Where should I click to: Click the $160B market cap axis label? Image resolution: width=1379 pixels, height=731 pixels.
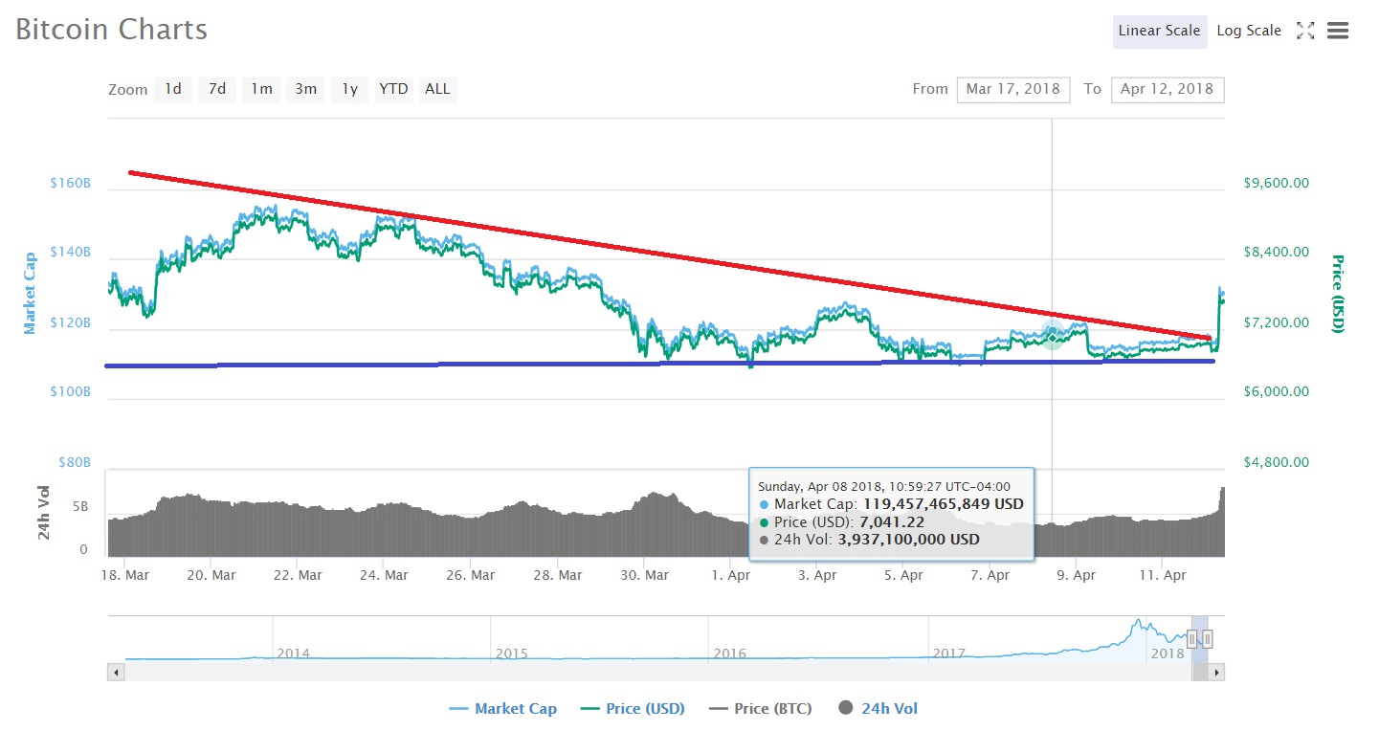(x=71, y=182)
